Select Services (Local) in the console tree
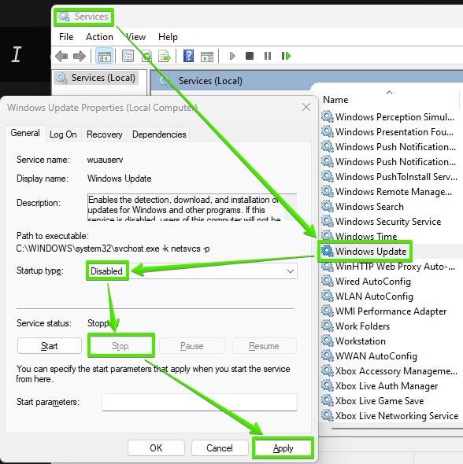This screenshot has height=464, width=463. pyautogui.click(x=96, y=78)
